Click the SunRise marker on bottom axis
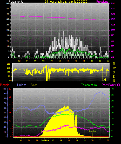The width and height of the screenshot is (121, 144). (45, 140)
